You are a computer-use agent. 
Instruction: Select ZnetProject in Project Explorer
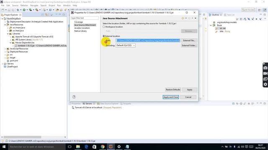click(x=12, y=67)
